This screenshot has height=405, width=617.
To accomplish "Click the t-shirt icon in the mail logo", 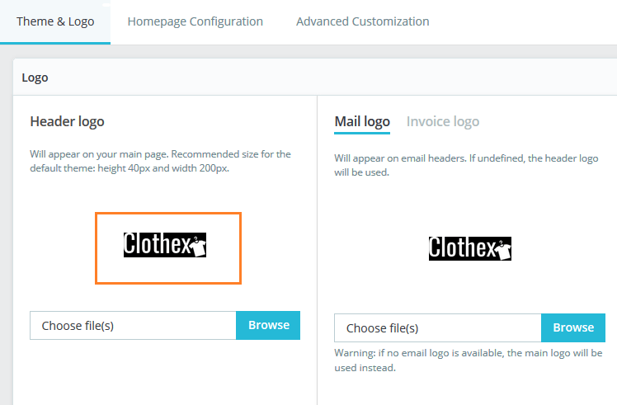I will click(x=502, y=249).
